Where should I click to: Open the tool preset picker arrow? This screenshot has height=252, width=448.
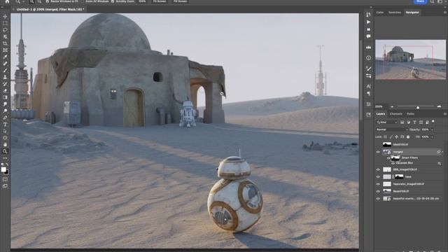pos(23,1)
